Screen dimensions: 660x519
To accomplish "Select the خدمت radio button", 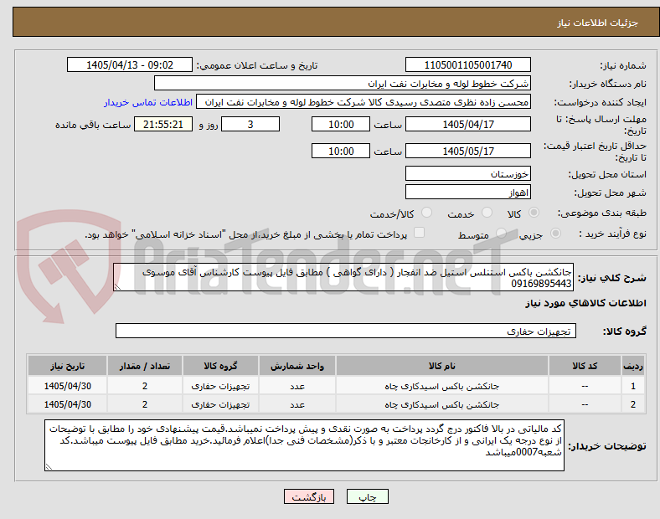I will [487, 213].
